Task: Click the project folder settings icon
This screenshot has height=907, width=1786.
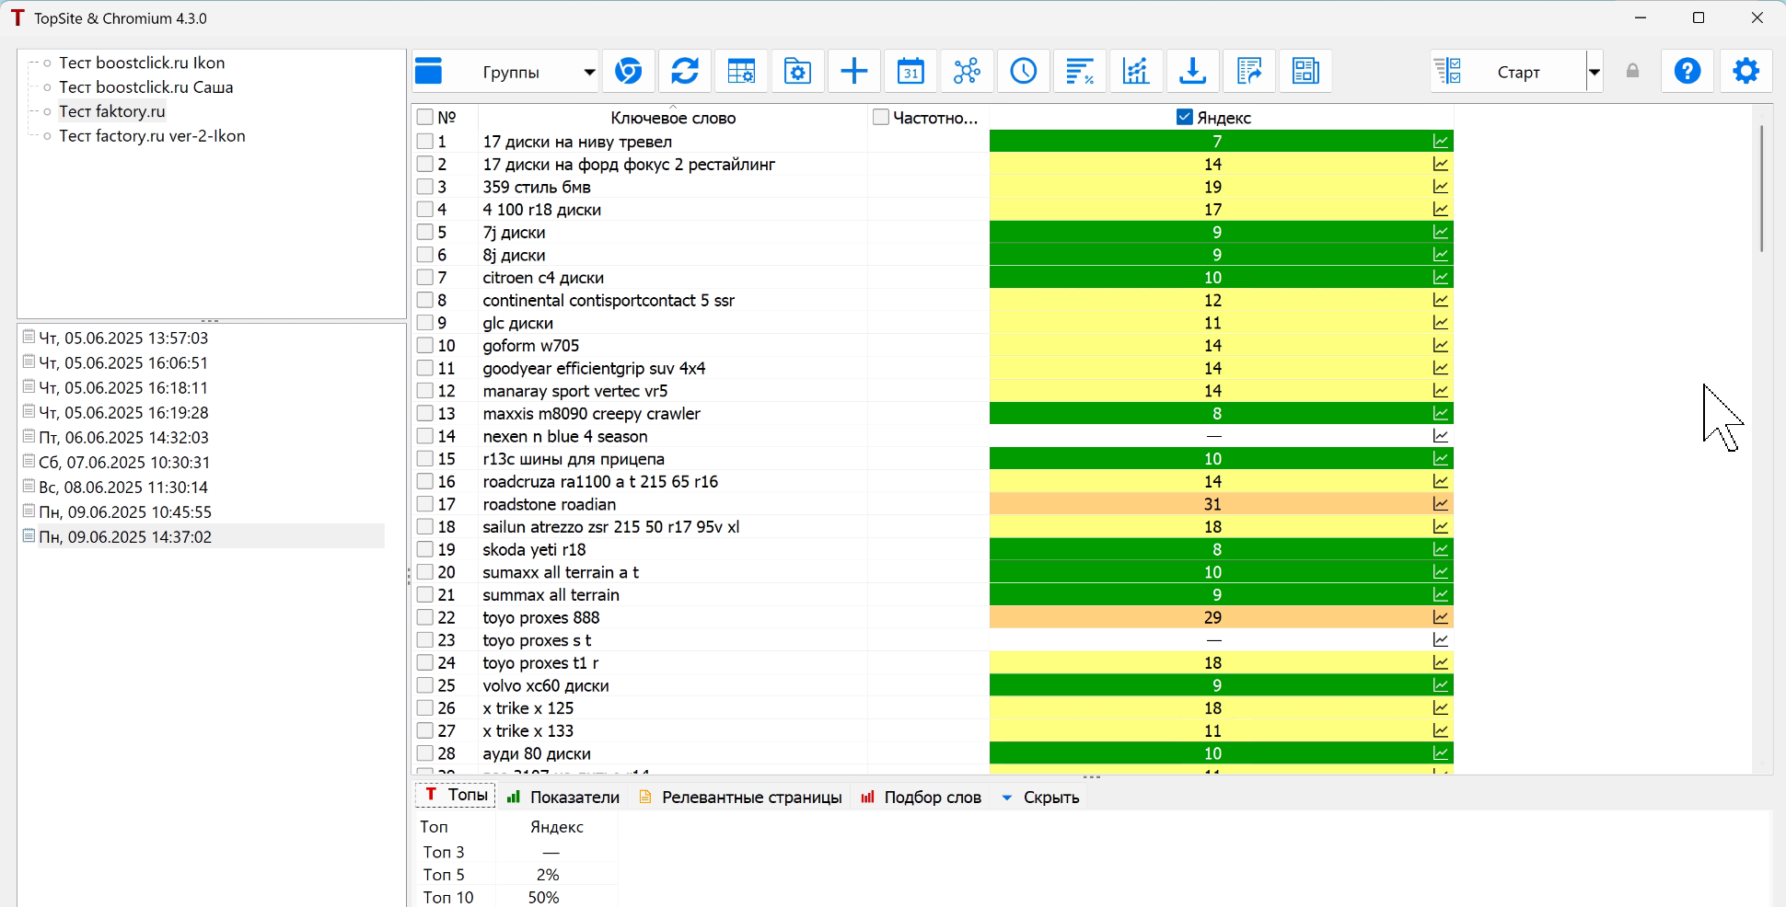Action: 797,71
